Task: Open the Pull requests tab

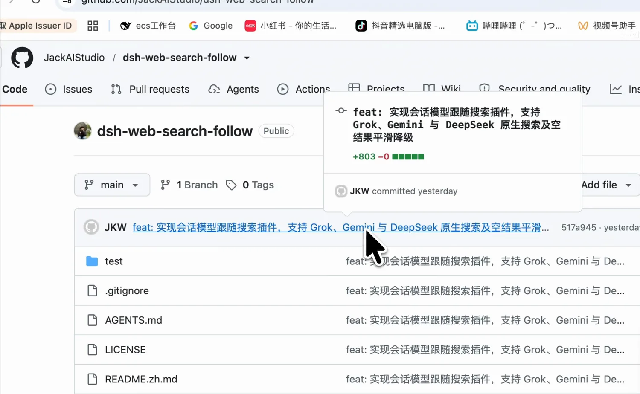Action: pos(150,89)
